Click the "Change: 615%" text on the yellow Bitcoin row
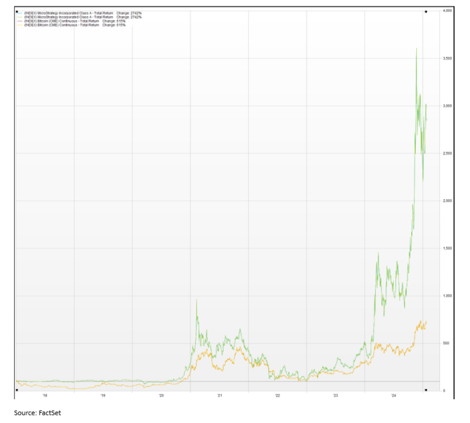 (114, 25)
